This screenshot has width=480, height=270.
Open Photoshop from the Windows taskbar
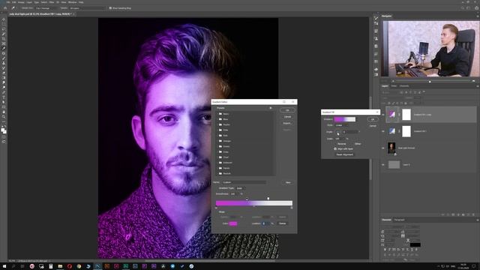click(x=97, y=266)
